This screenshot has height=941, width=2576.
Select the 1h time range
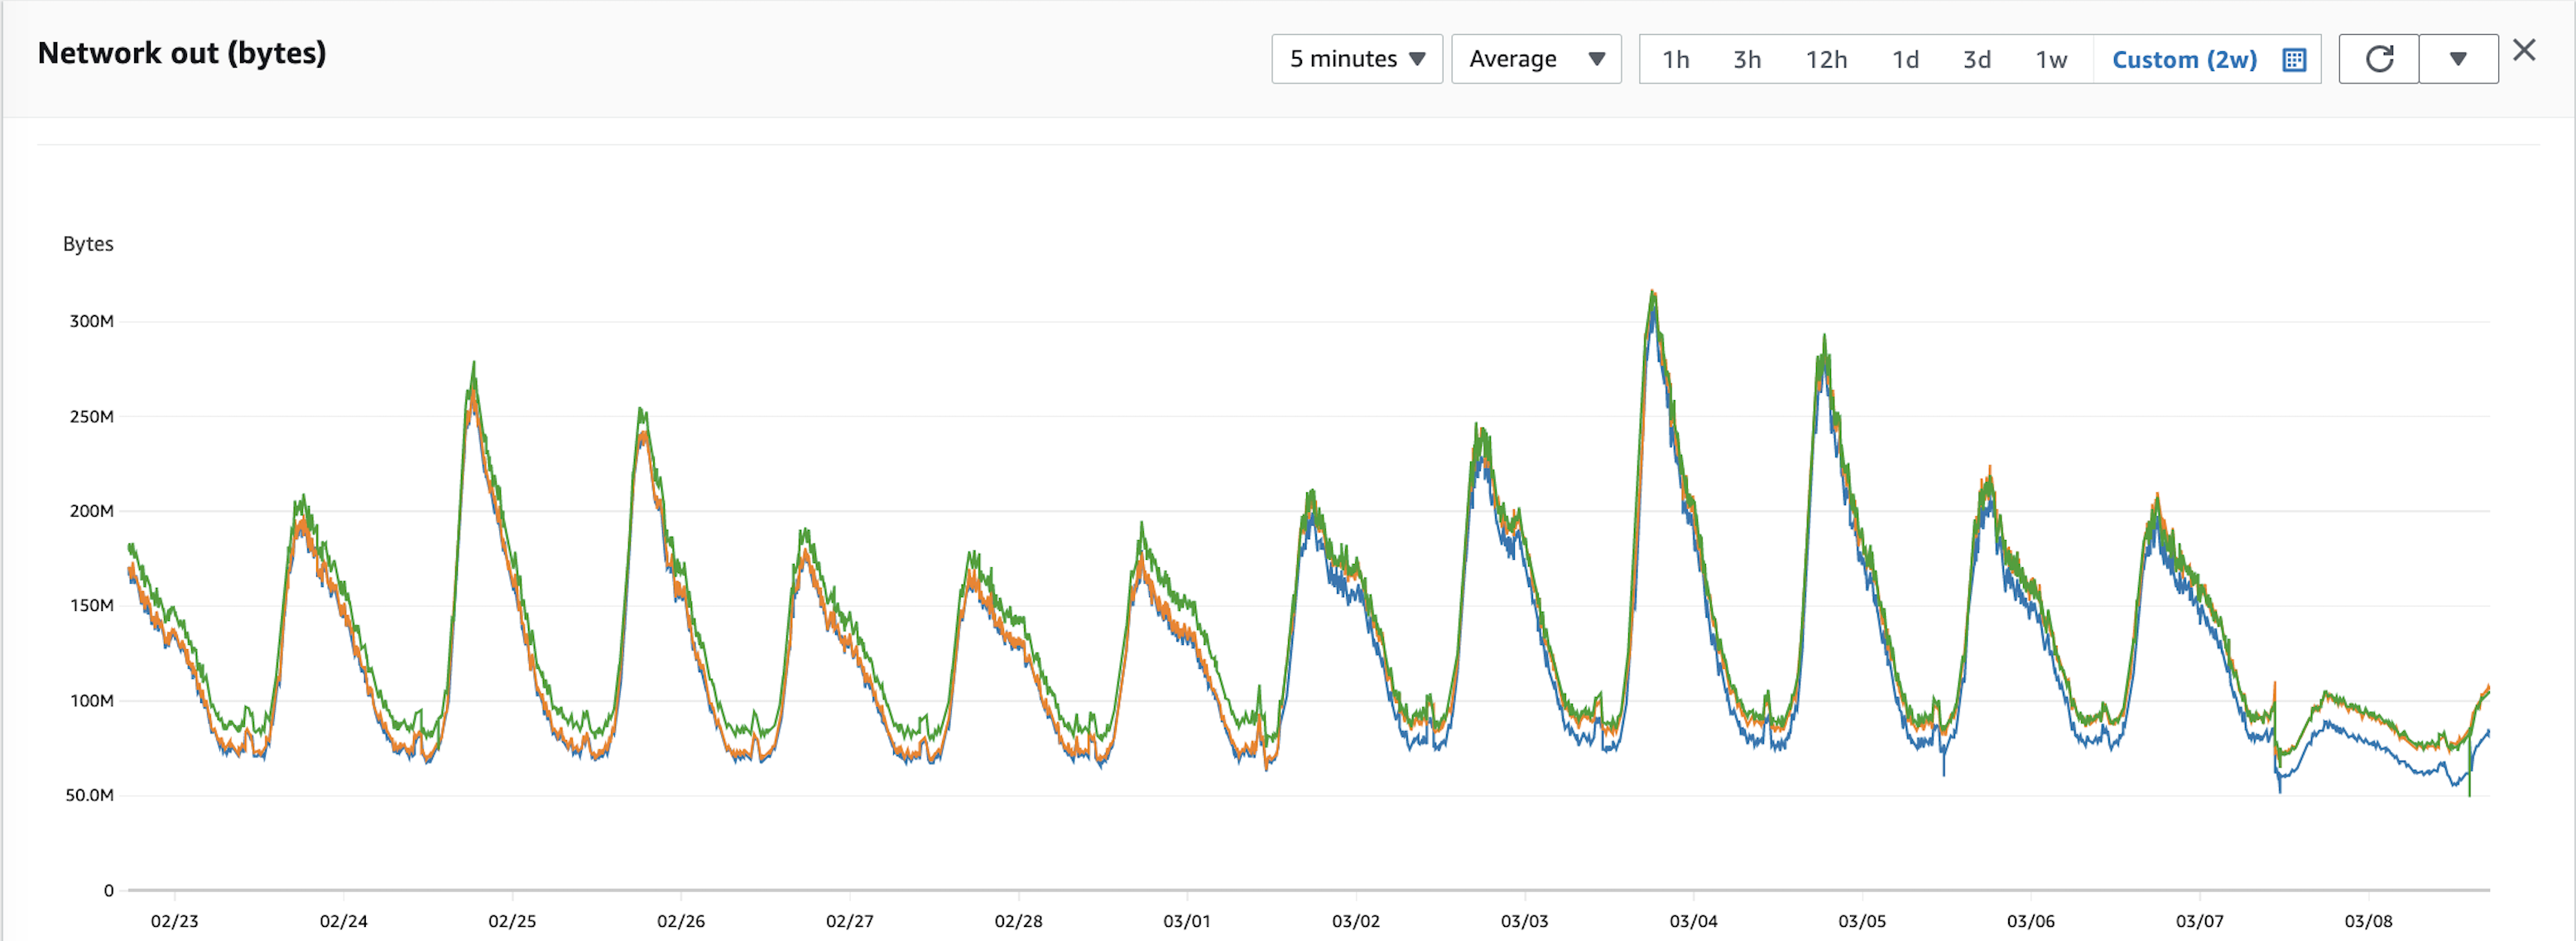click(1676, 60)
